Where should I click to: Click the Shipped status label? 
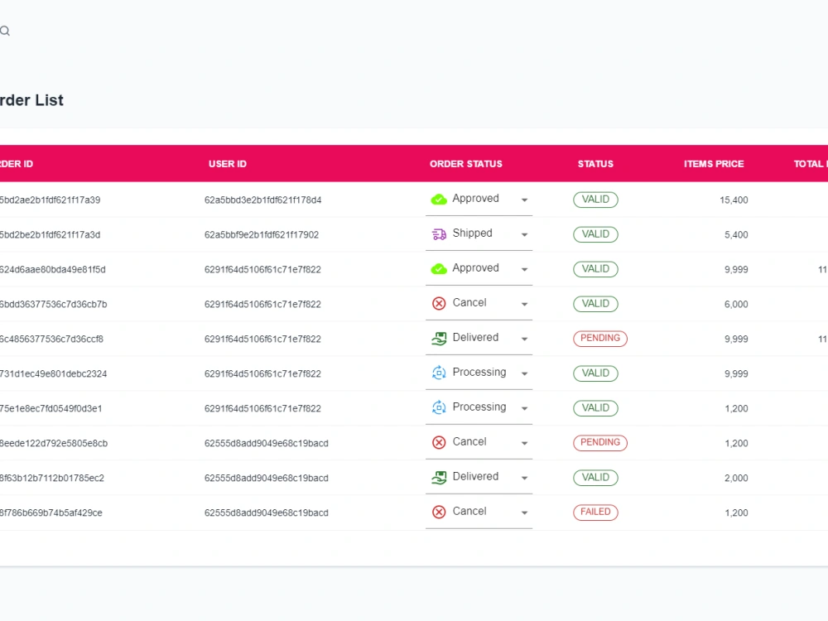[472, 233]
